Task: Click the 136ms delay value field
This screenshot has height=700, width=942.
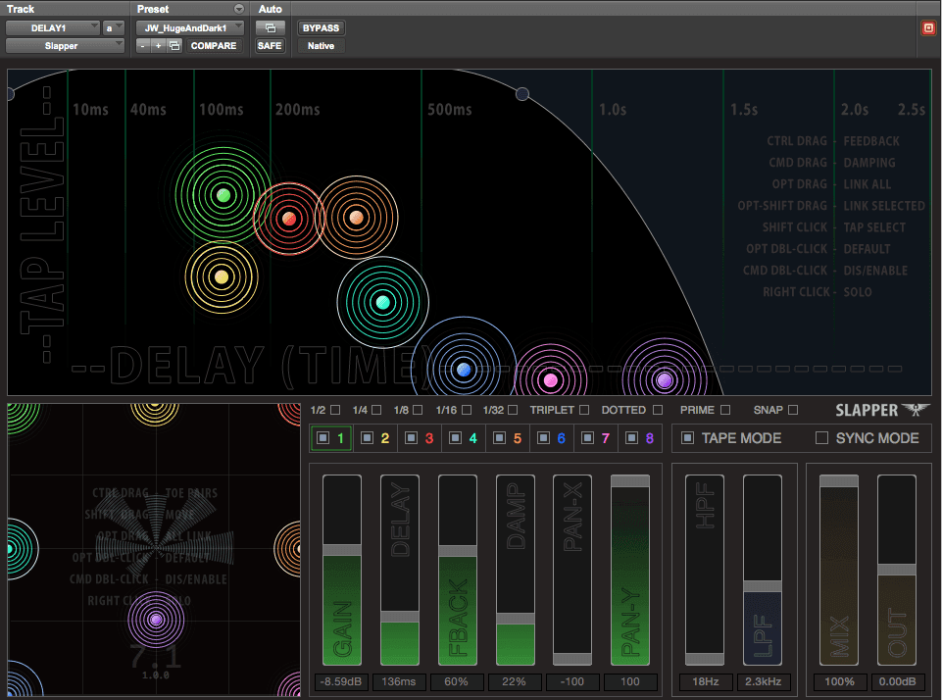Action: [399, 681]
